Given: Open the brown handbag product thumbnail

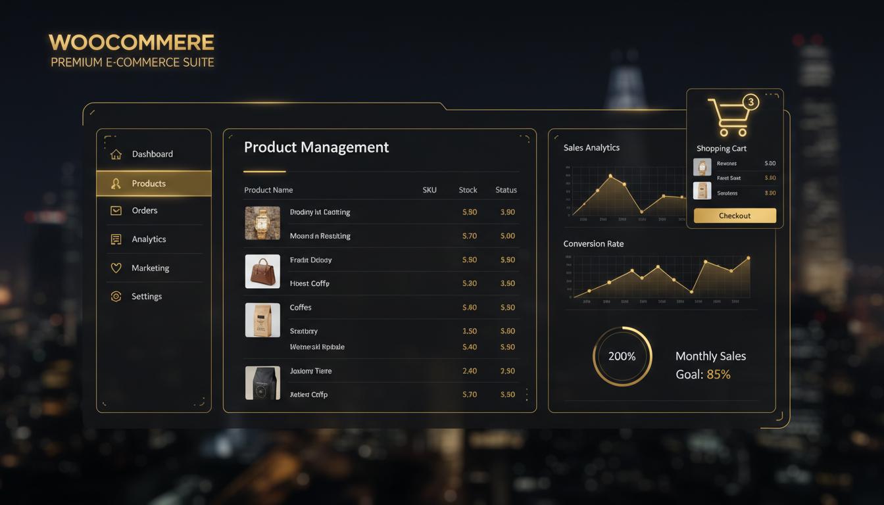Looking at the screenshot, I should [x=262, y=272].
